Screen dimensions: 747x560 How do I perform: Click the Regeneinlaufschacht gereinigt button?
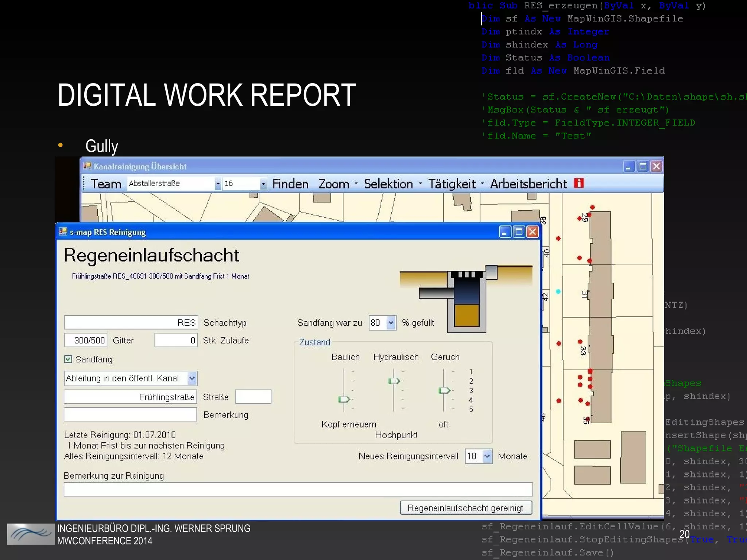click(466, 508)
